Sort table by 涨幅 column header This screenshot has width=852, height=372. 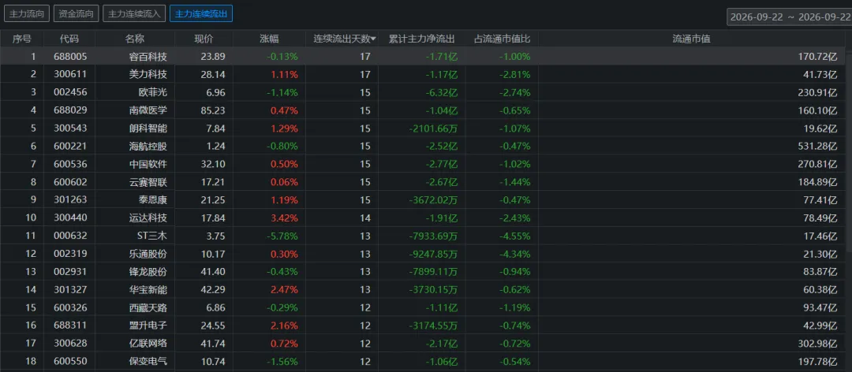click(269, 39)
